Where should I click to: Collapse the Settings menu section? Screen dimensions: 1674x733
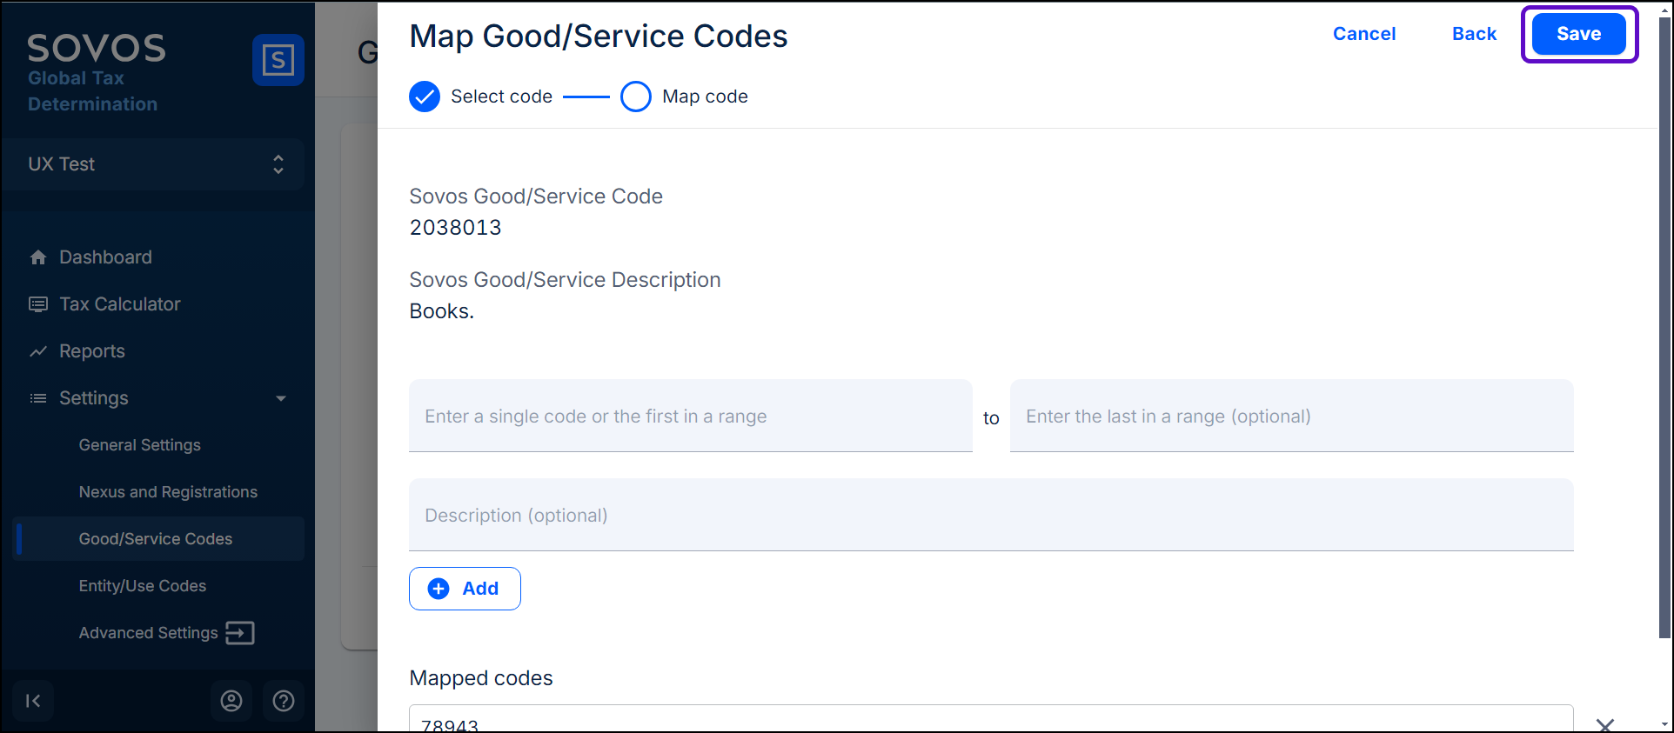tap(280, 398)
